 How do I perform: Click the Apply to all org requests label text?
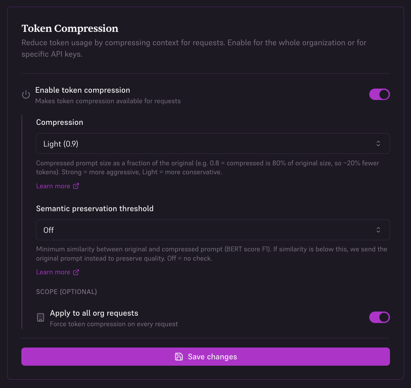tap(94, 313)
